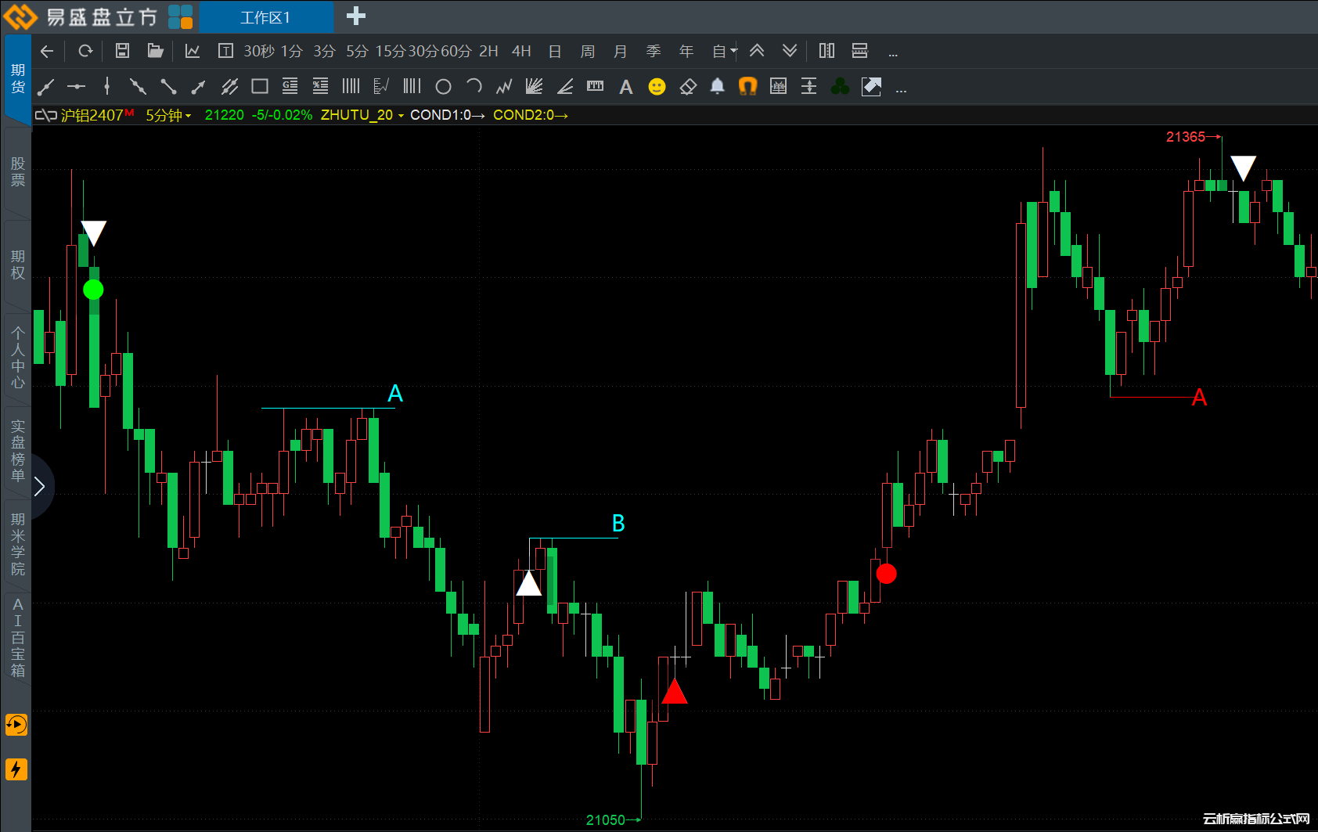The image size is (1318, 832).
Task: Open the AI百宝箱 sidebar tab
Action: tap(18, 637)
